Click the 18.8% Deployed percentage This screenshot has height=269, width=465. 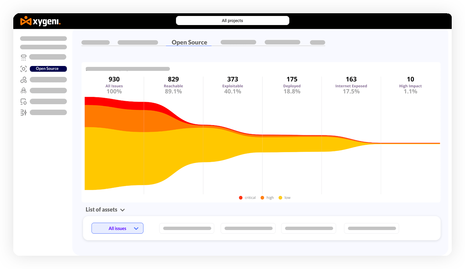point(292,92)
